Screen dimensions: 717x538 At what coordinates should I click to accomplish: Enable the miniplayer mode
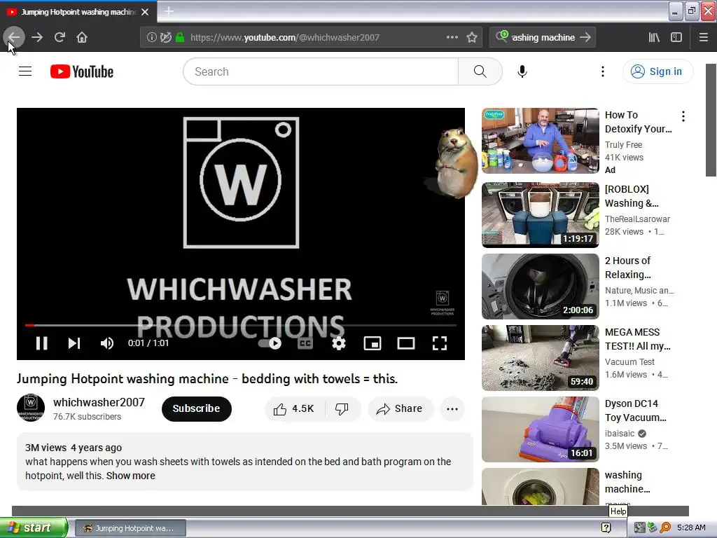(x=373, y=343)
